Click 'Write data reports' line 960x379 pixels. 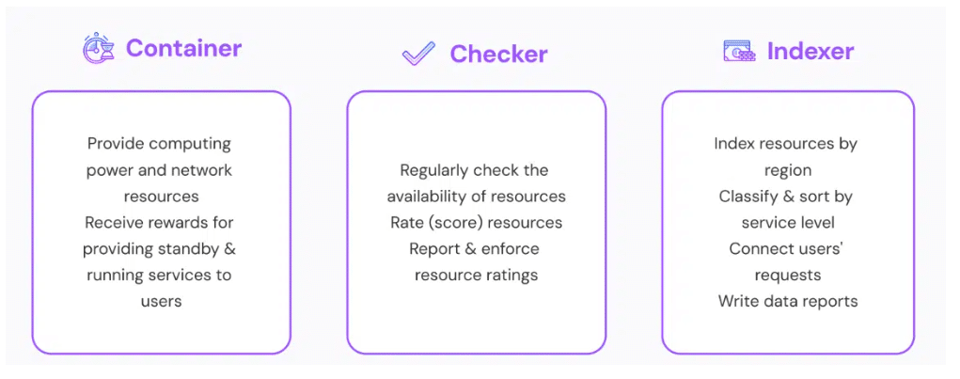(x=788, y=301)
